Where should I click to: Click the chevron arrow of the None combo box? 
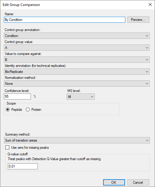click(x=147, y=83)
